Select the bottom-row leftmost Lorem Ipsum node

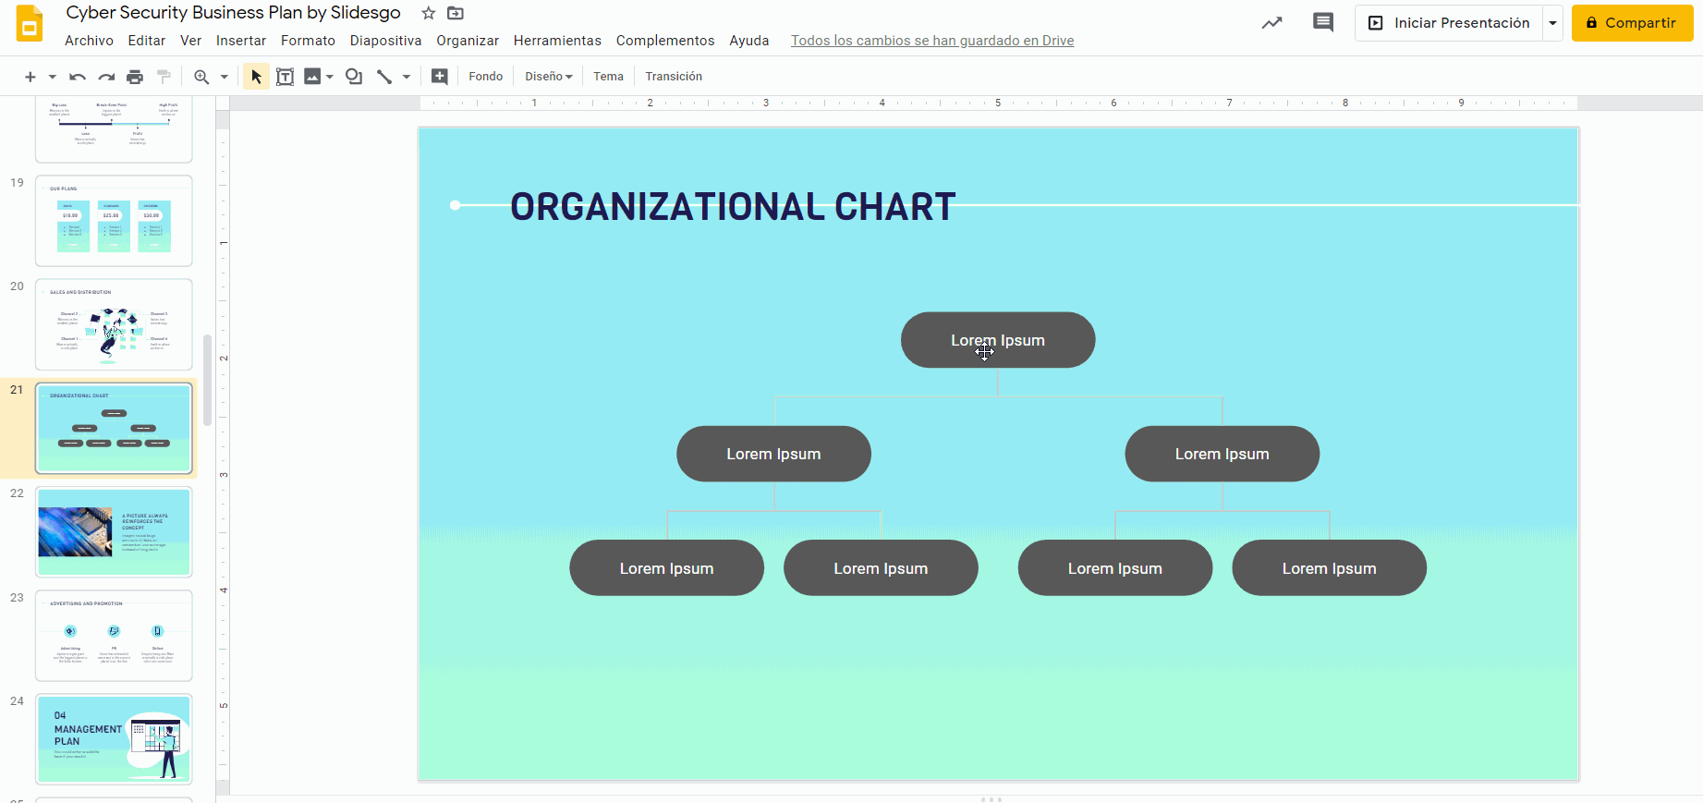(x=666, y=568)
